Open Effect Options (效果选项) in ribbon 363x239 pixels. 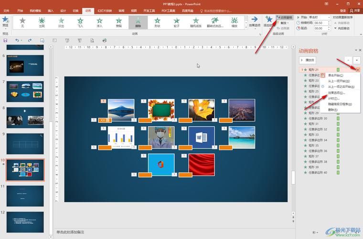click(x=255, y=22)
